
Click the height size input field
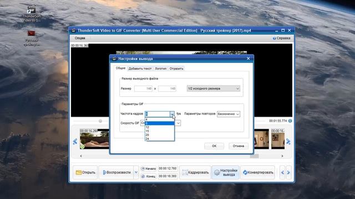tap(168, 88)
